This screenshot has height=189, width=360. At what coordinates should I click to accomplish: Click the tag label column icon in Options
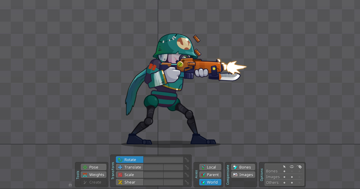tap(299, 167)
